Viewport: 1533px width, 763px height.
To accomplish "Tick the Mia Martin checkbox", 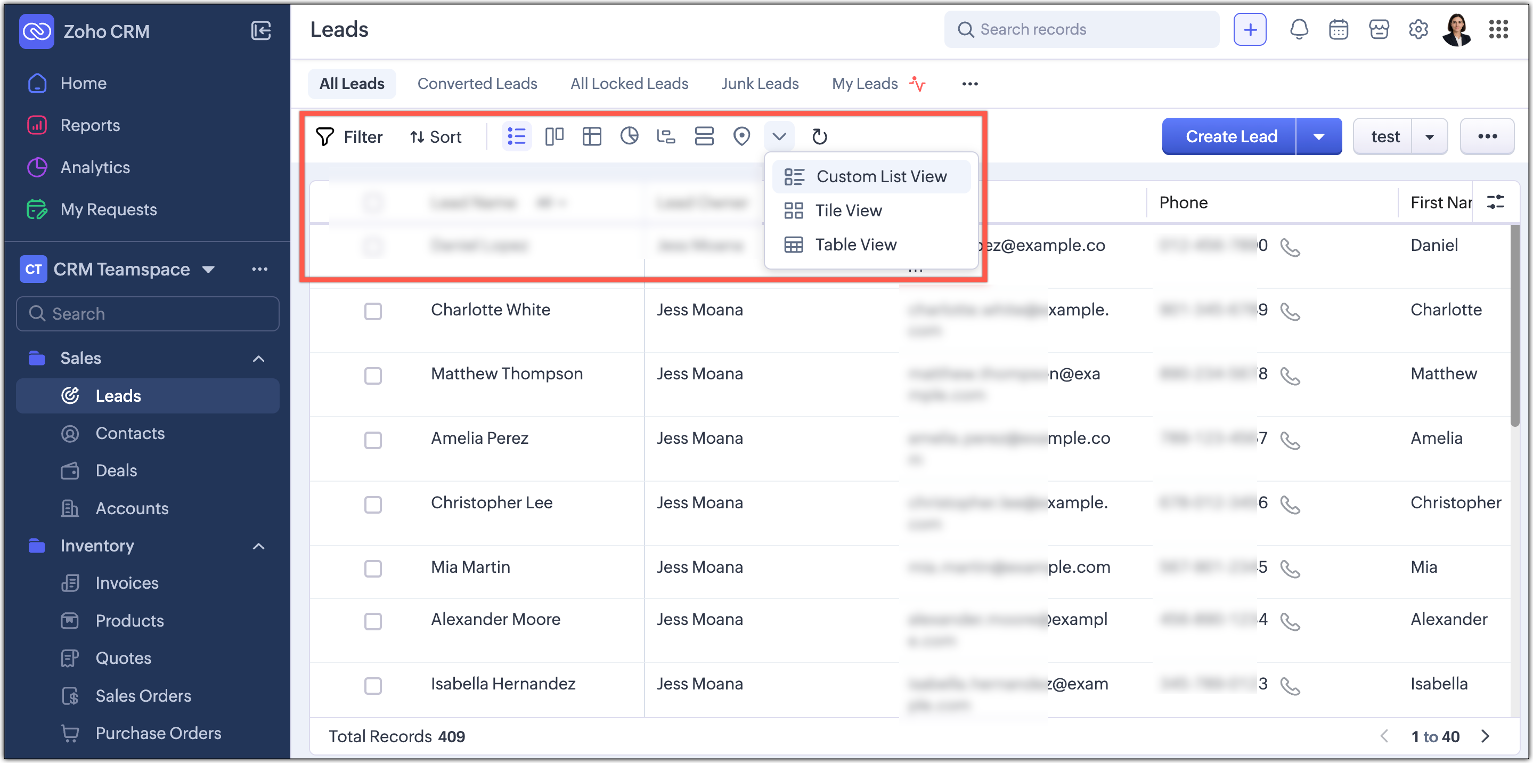I will (x=372, y=569).
